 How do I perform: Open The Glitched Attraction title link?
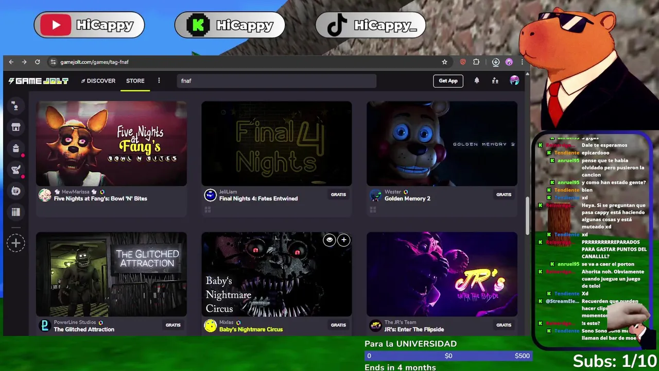[84, 329]
